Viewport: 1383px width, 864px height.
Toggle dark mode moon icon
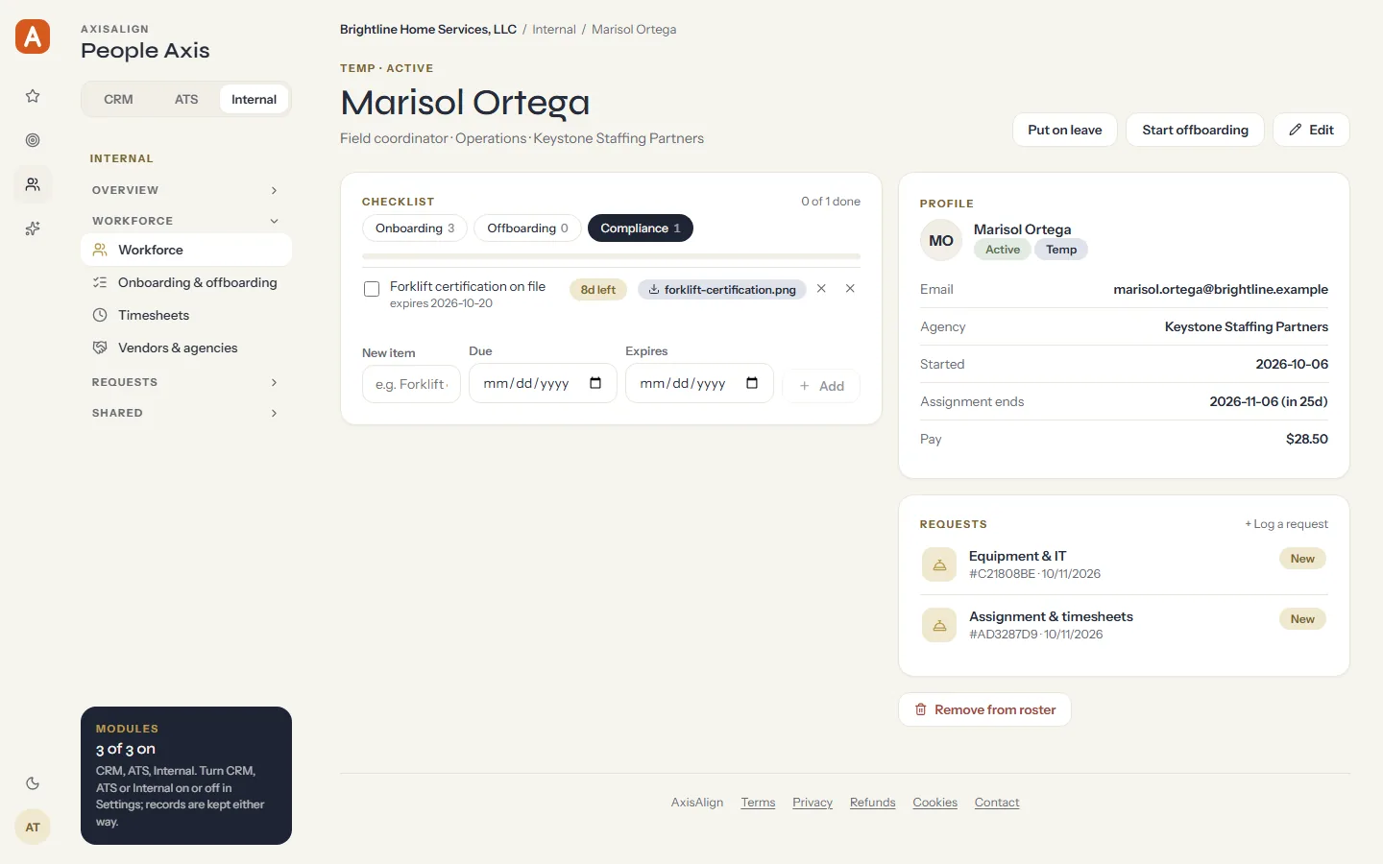(x=33, y=783)
